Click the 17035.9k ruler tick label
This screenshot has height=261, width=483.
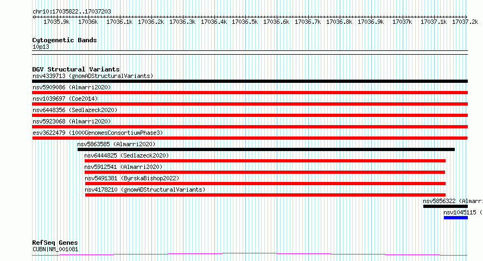pos(56,22)
